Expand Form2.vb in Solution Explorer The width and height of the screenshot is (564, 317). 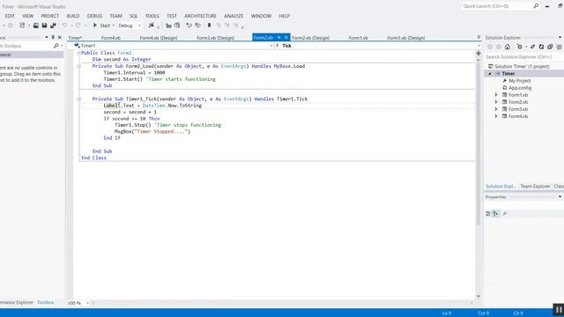pyautogui.click(x=496, y=102)
